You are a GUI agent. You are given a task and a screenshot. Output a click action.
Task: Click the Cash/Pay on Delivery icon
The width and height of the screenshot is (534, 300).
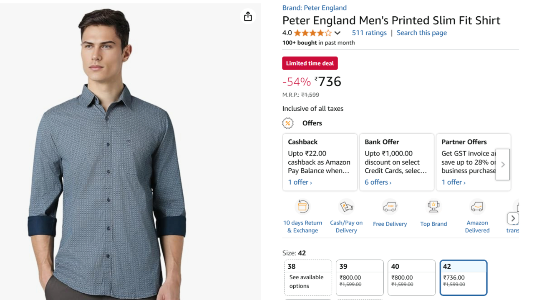coord(346,207)
